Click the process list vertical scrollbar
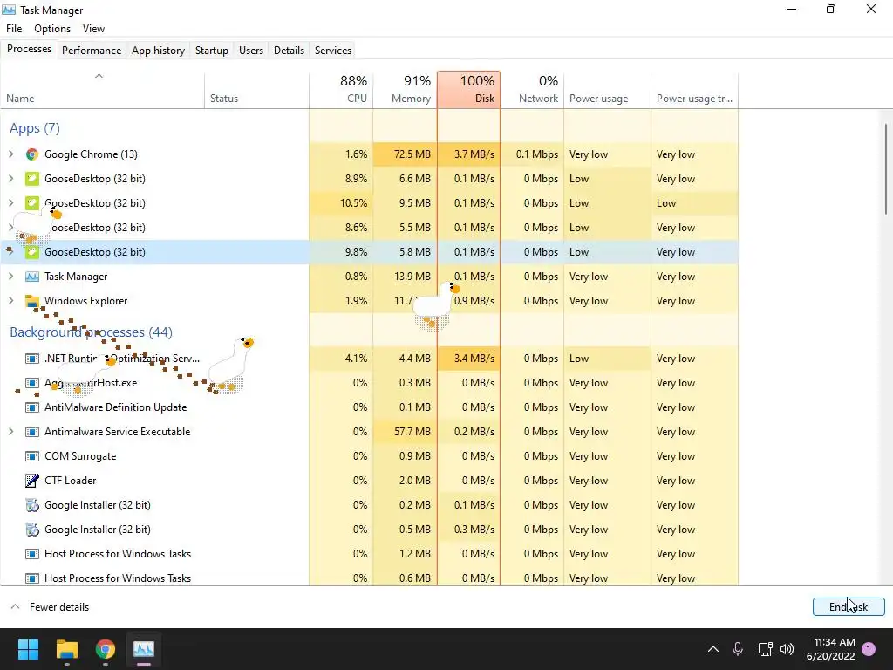The width and height of the screenshot is (893, 670). (x=886, y=169)
